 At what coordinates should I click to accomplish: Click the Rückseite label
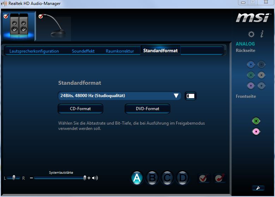point(245,50)
